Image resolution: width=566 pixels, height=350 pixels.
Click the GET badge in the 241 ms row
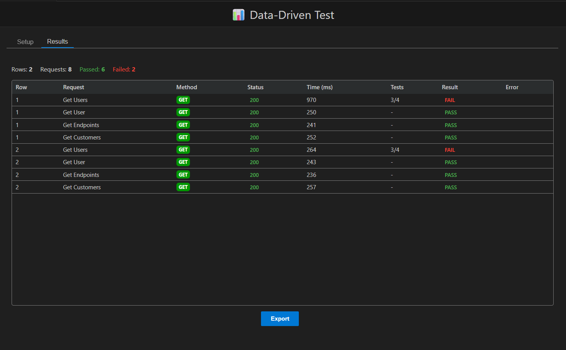[183, 125]
